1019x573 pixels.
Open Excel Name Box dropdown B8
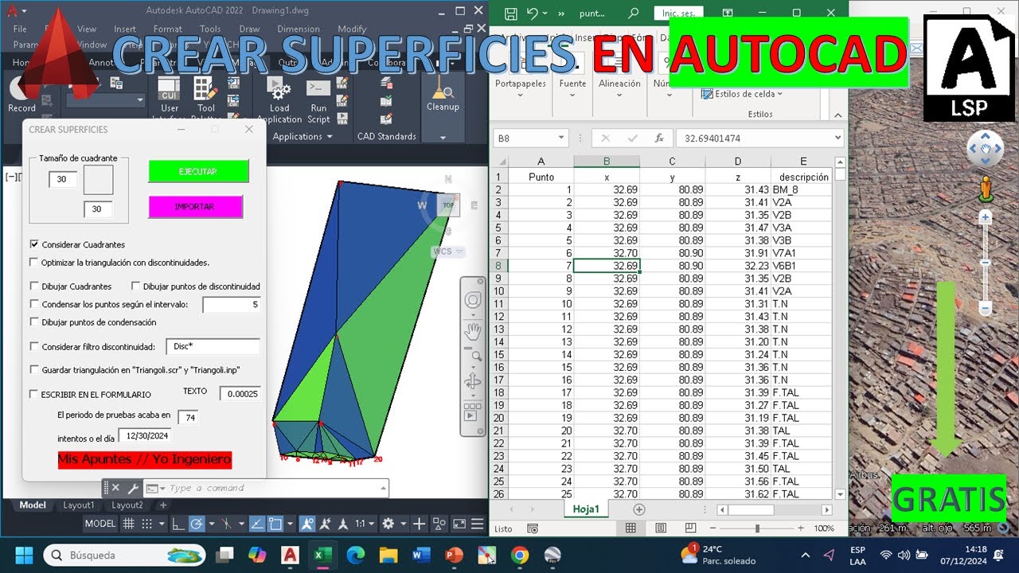[x=560, y=138]
